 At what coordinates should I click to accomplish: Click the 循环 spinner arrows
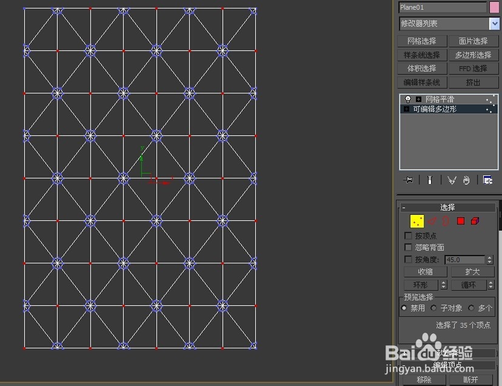(491, 285)
